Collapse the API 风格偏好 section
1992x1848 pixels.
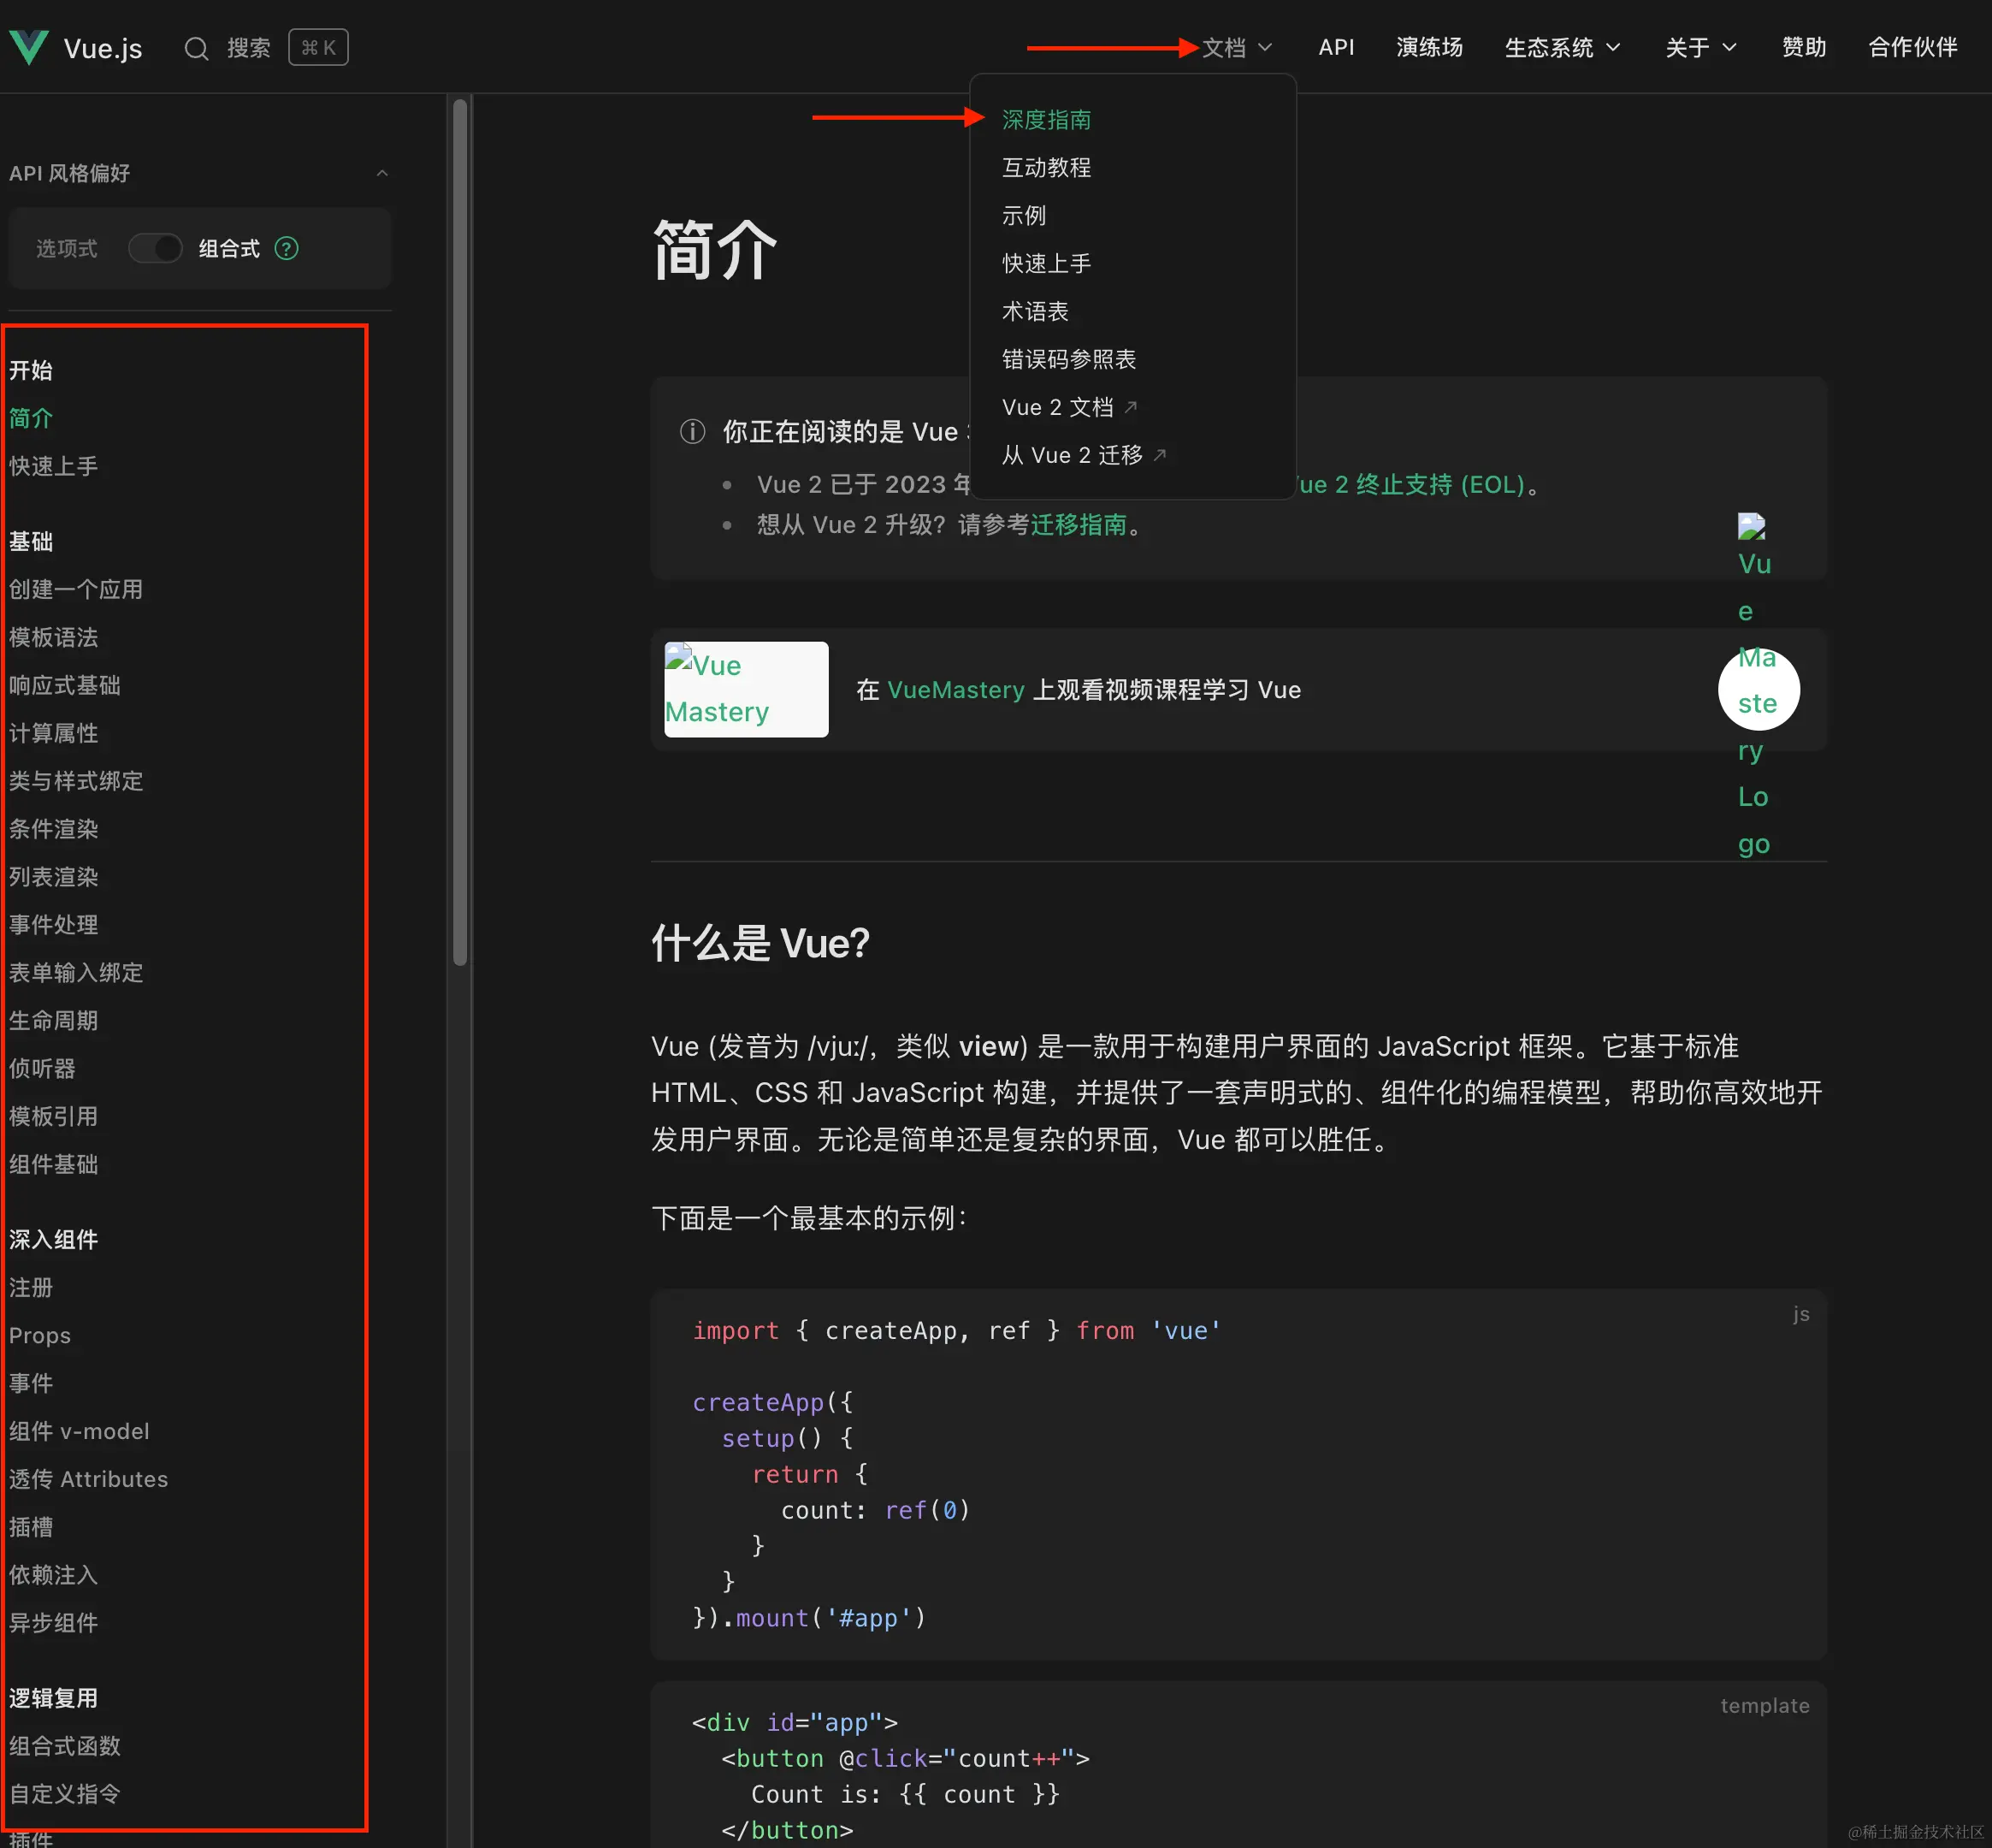click(383, 172)
